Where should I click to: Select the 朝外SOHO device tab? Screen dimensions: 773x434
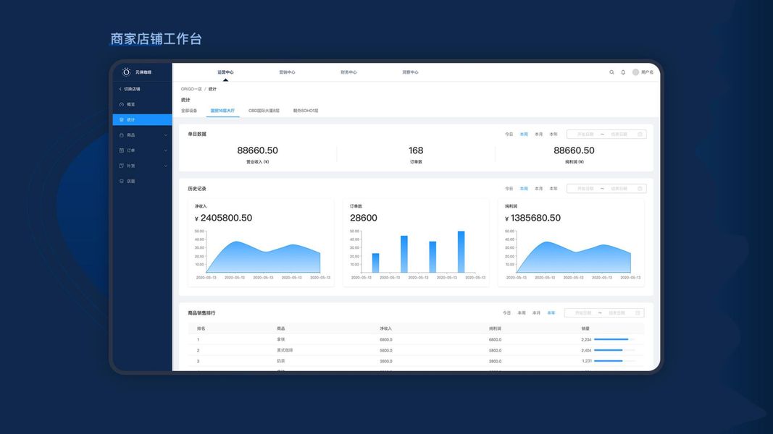click(x=306, y=111)
